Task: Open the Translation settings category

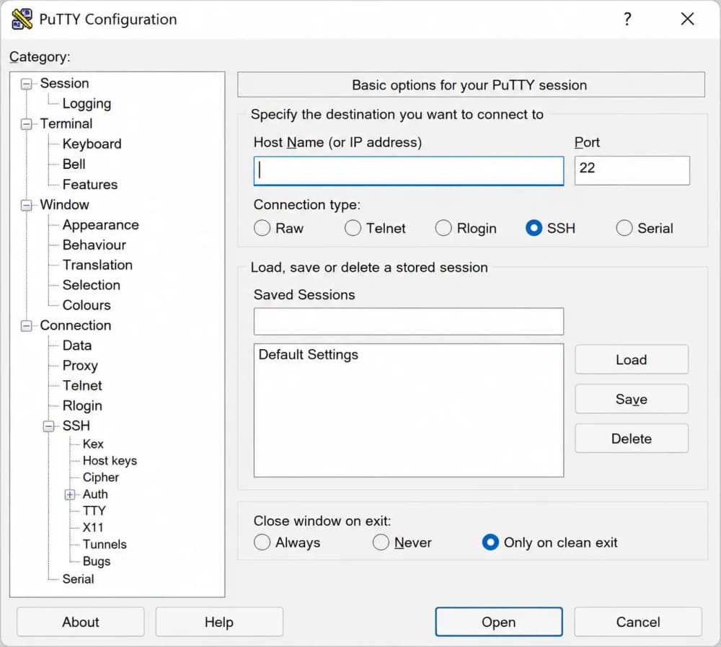Action: (x=97, y=265)
